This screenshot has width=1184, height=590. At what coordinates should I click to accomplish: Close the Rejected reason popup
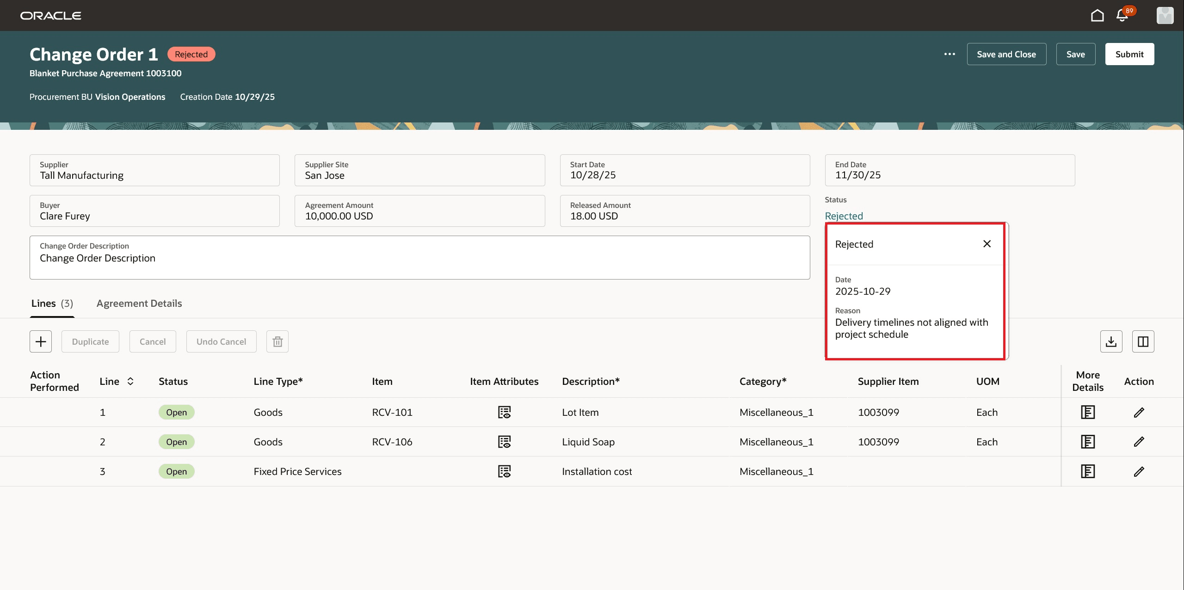point(987,243)
